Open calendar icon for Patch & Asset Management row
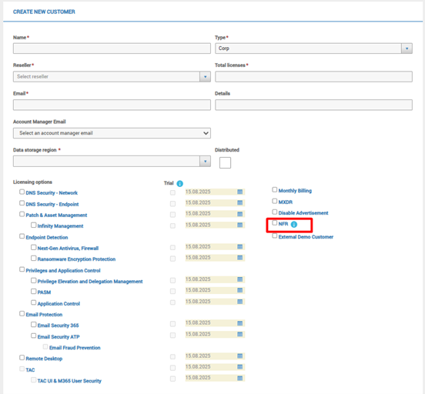Image resolution: width=425 pixels, height=394 pixels. [x=240, y=214]
